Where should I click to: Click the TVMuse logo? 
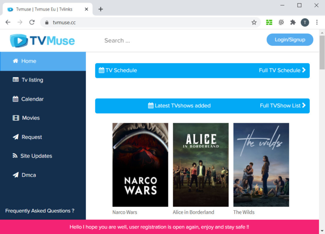click(42, 41)
